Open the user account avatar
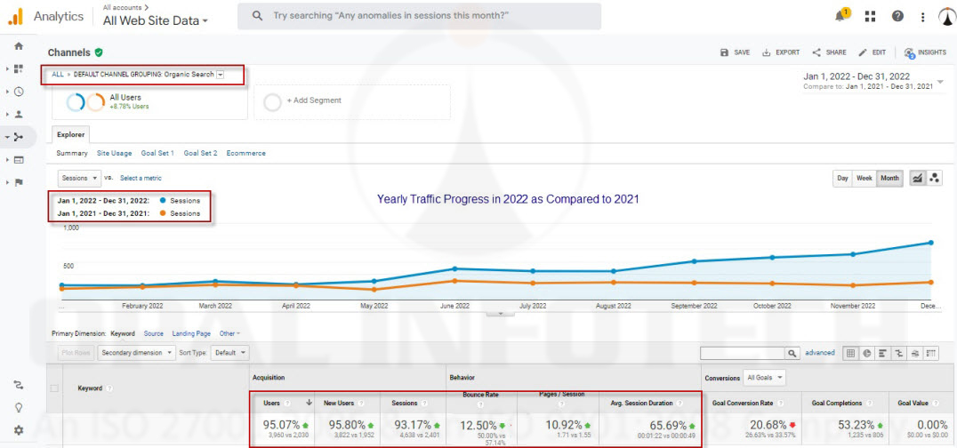This screenshot has height=448, width=957. pyautogui.click(x=946, y=17)
